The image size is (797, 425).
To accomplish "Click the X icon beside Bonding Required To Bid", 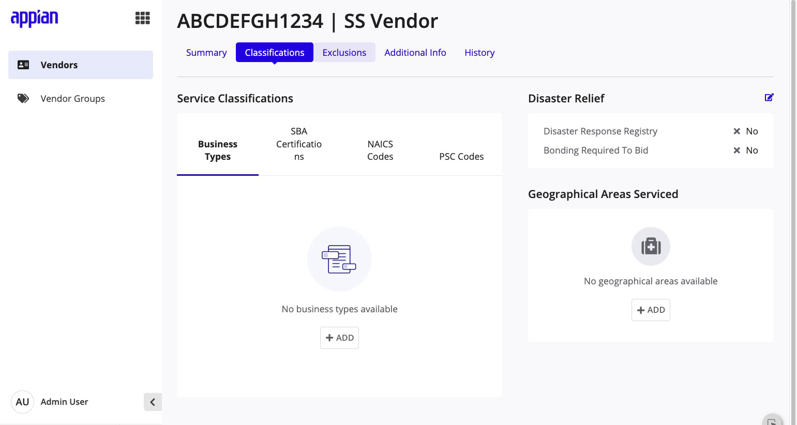I will (x=737, y=150).
